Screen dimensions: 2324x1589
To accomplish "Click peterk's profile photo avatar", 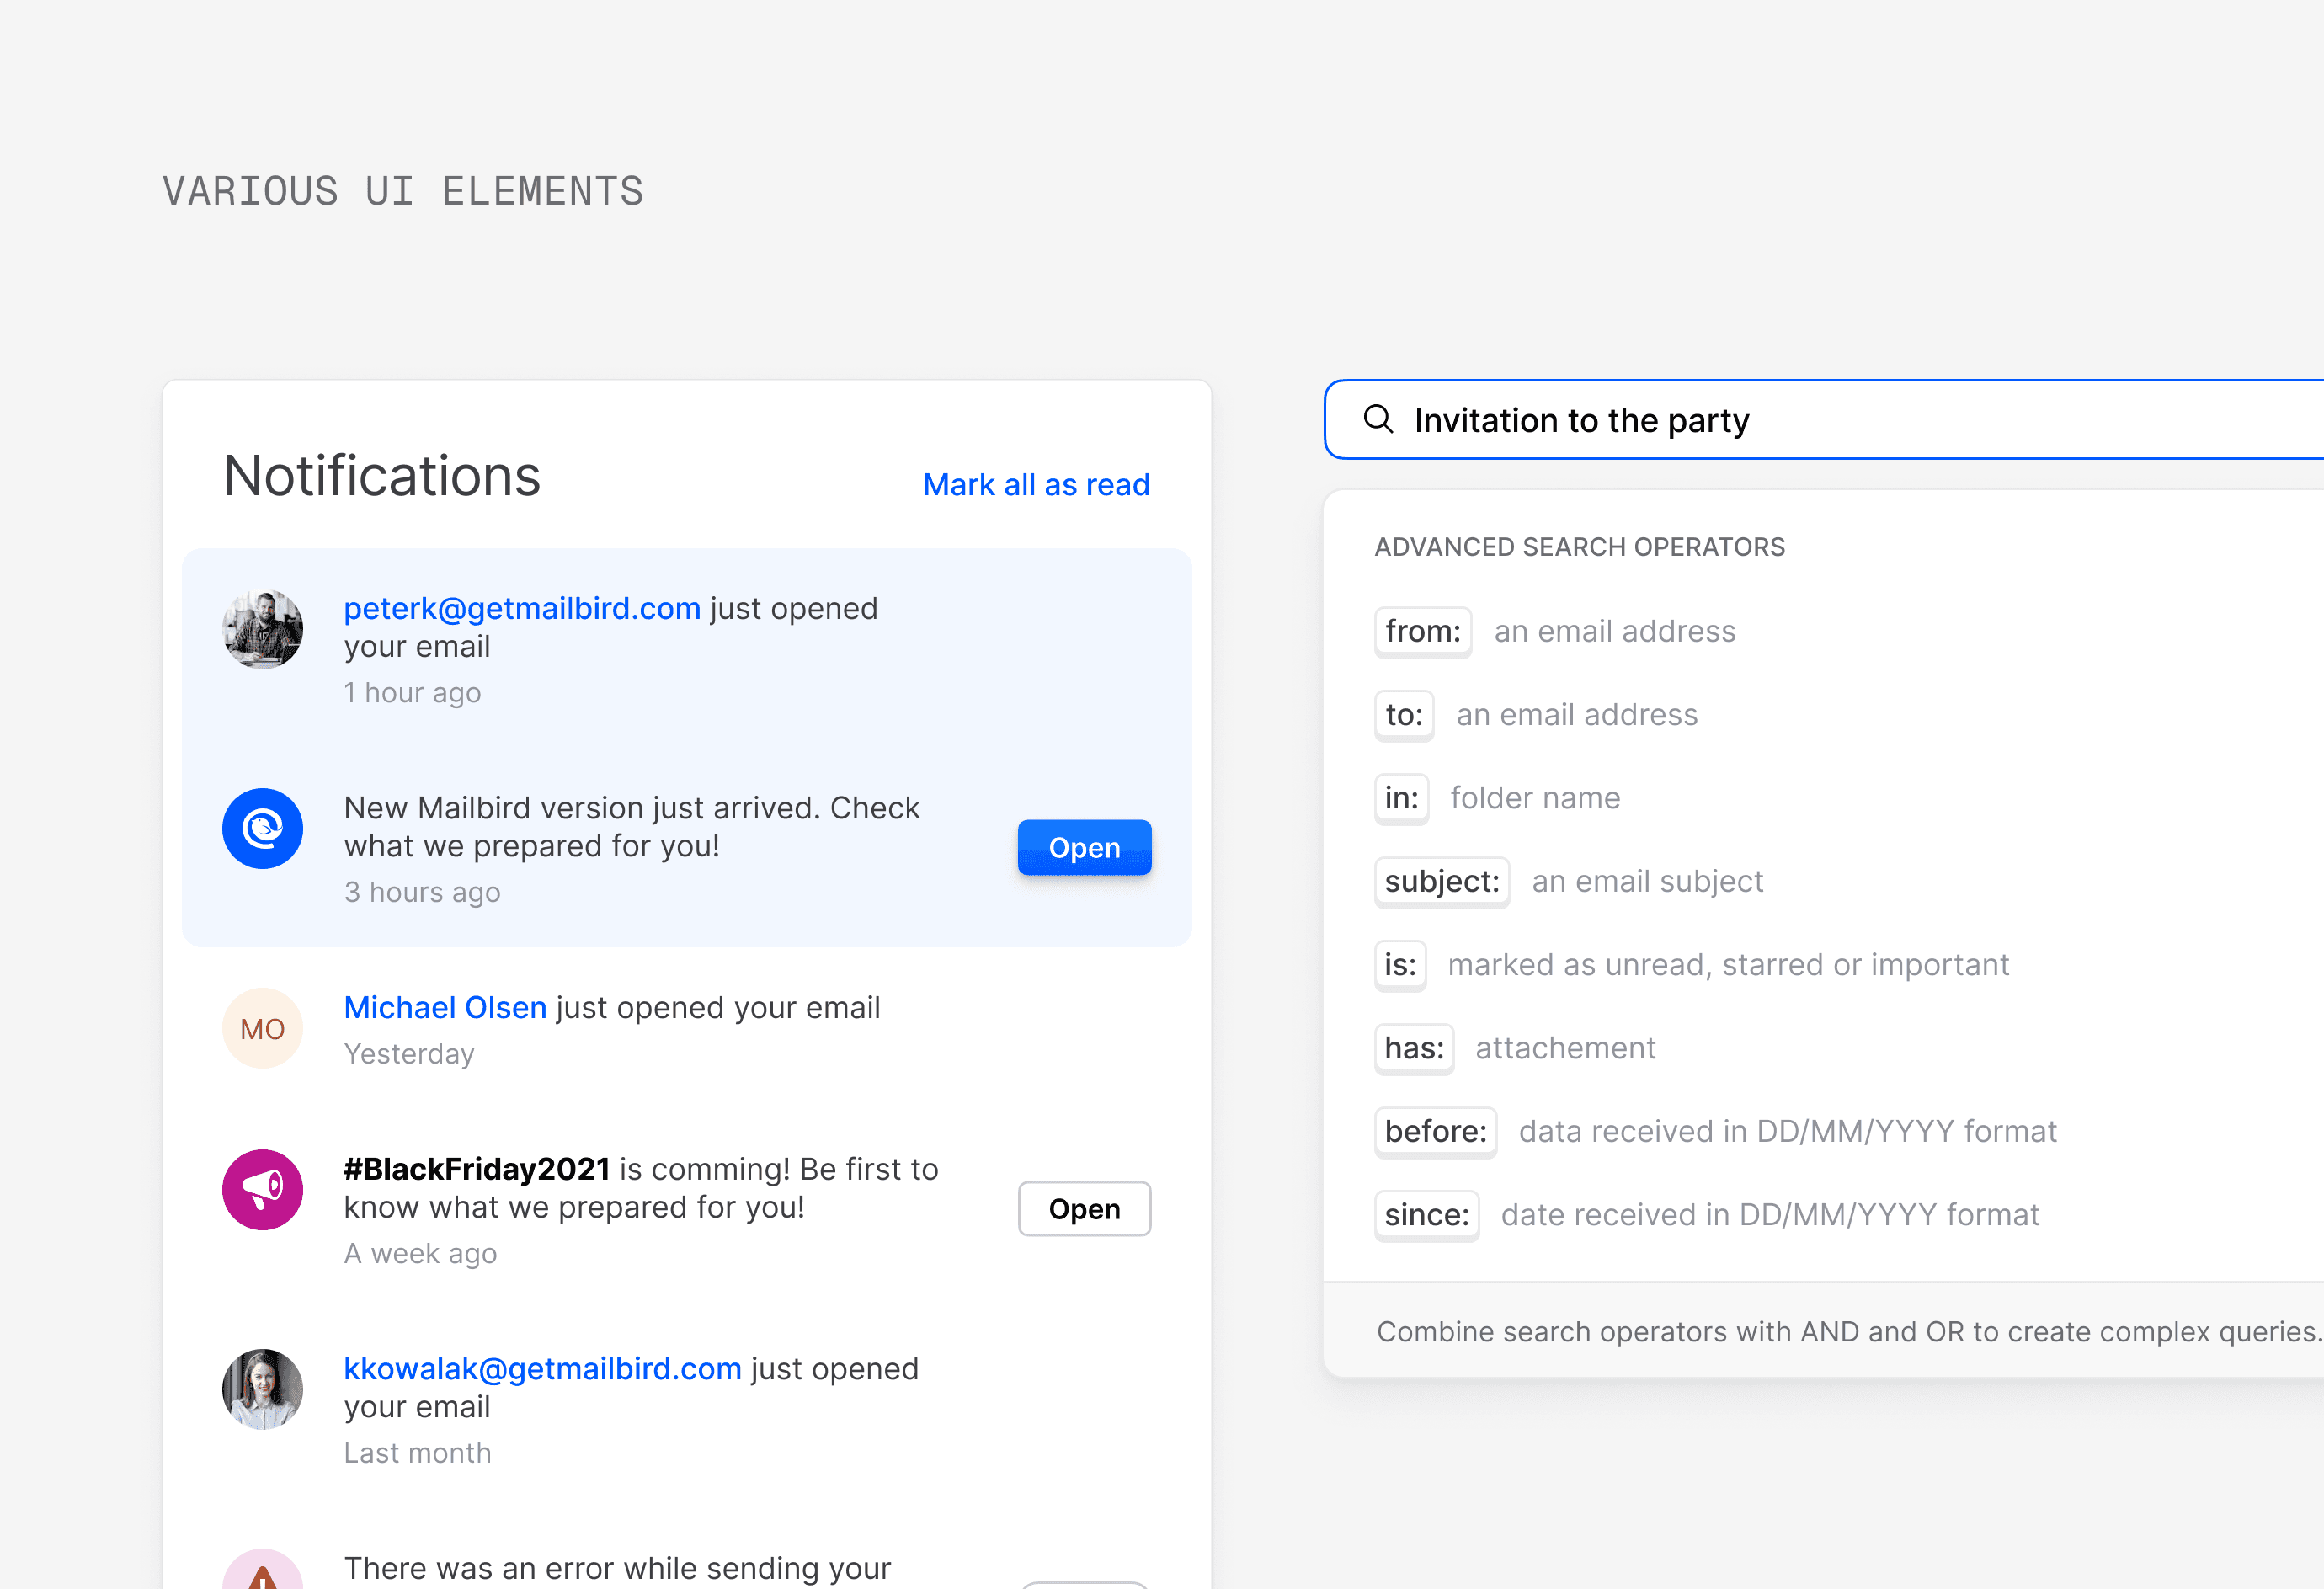I will [263, 629].
